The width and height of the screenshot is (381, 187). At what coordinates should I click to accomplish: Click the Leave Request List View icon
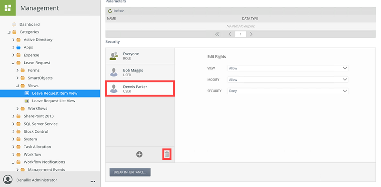(x=27, y=101)
